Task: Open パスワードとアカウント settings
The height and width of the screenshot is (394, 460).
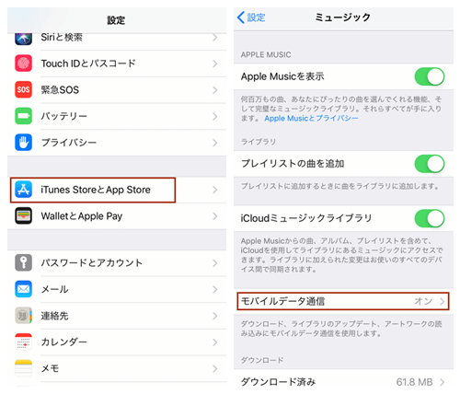Action: (117, 263)
